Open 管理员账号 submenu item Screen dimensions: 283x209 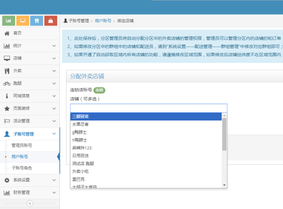pyautogui.click(x=24, y=145)
